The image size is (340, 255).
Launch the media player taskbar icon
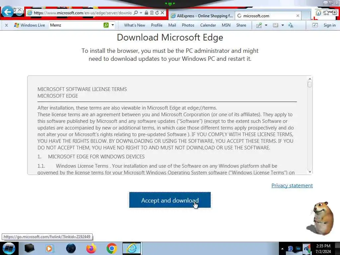click(49, 248)
